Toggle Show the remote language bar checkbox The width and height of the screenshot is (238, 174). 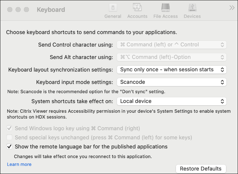(10, 147)
